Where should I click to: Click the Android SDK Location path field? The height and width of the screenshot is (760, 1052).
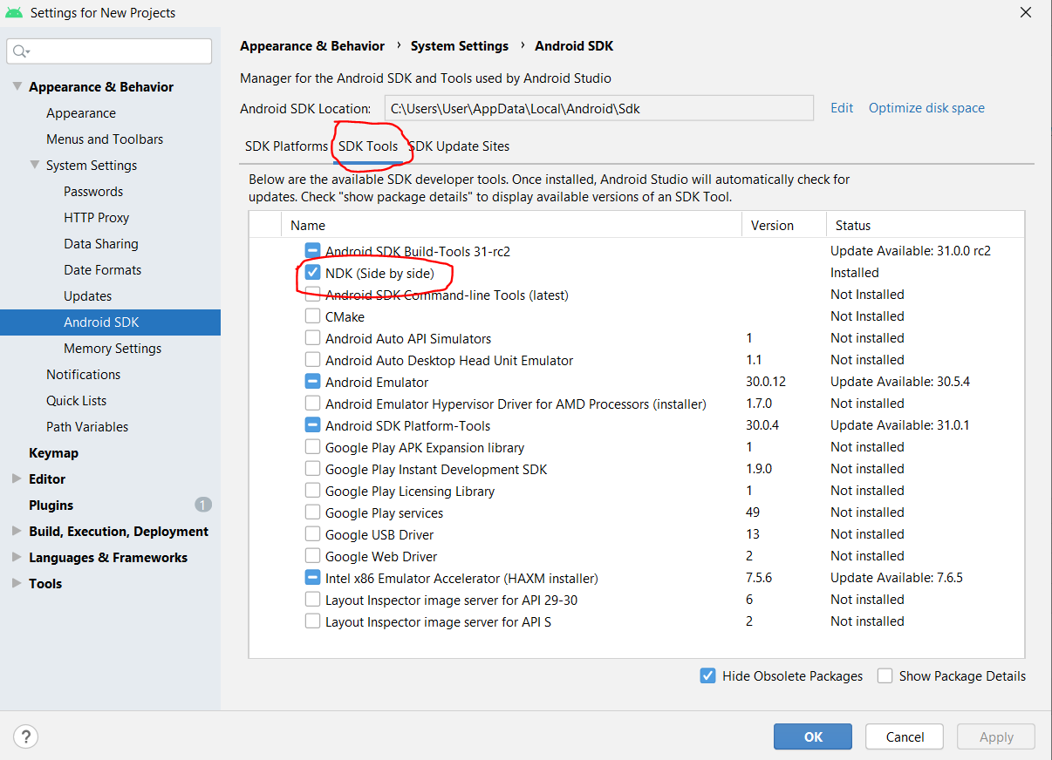point(598,109)
